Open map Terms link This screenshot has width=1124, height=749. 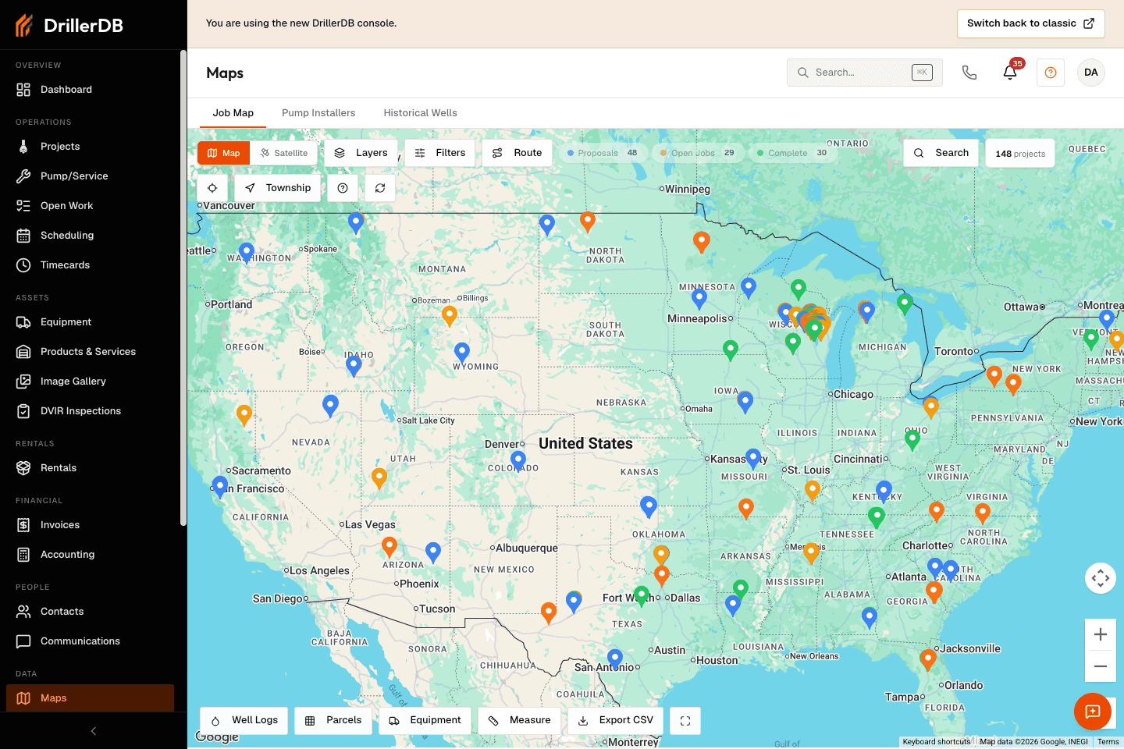click(x=1108, y=742)
